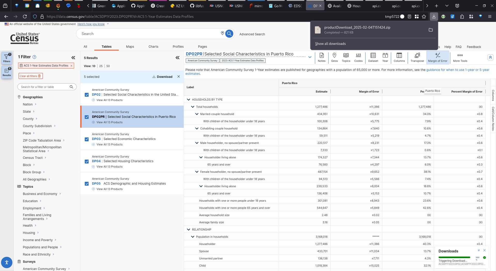Uncheck the DP02 table checkbox
Image resolution: width=496 pixels, height=271 pixels.
coord(87,95)
